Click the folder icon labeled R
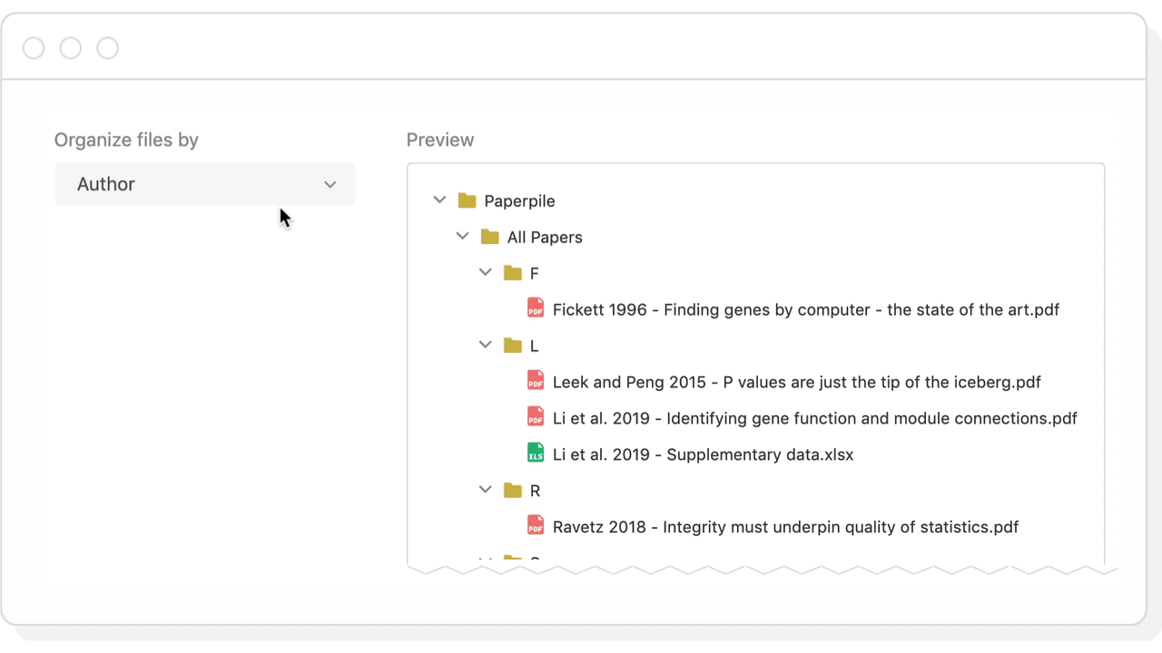1162x653 pixels. [512, 490]
